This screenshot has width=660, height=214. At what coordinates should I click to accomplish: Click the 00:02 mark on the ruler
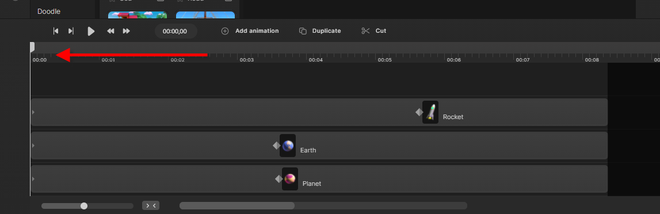click(178, 60)
